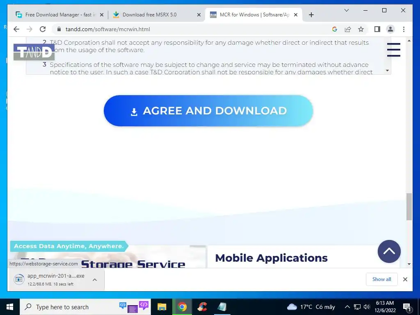This screenshot has width=420, height=315.
Task: Go back with the browser back arrow
Action: (x=16, y=29)
